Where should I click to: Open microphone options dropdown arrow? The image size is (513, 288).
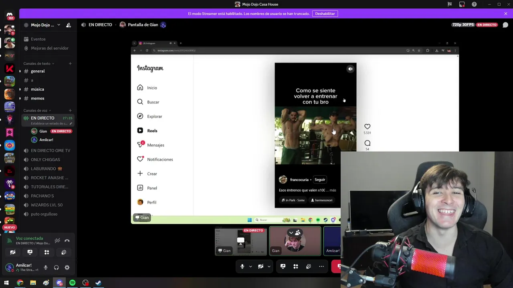[x=250, y=266]
